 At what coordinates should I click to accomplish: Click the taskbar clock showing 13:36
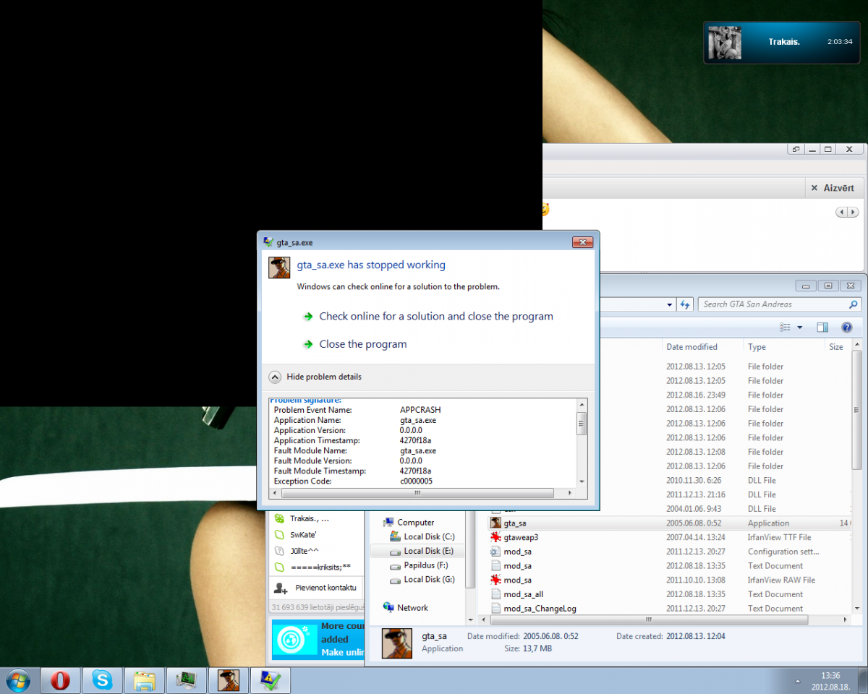(830, 681)
